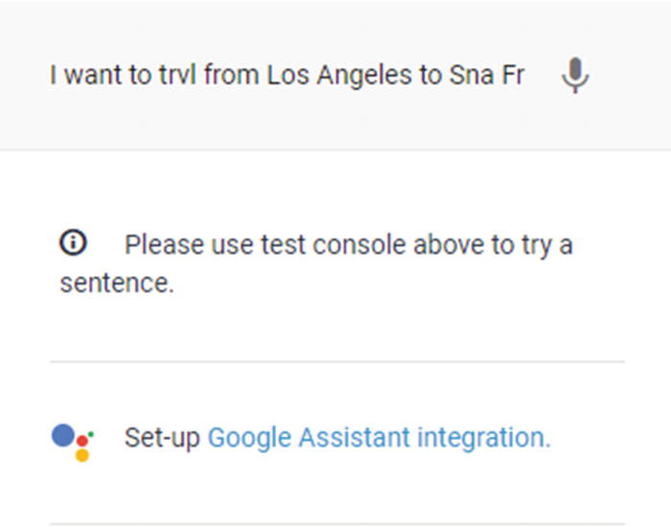Viewport: 671px width, 527px height.
Task: Click the word "Los" in the query
Action: coord(288,76)
